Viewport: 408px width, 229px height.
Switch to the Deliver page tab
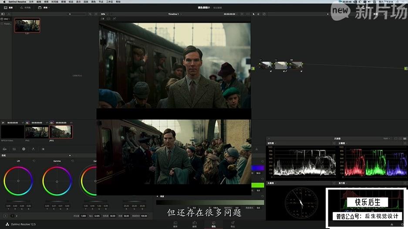pyautogui.click(x=233, y=224)
